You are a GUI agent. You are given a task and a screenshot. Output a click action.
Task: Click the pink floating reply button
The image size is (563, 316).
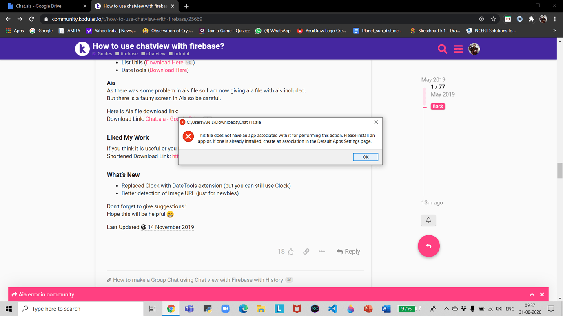point(429,246)
